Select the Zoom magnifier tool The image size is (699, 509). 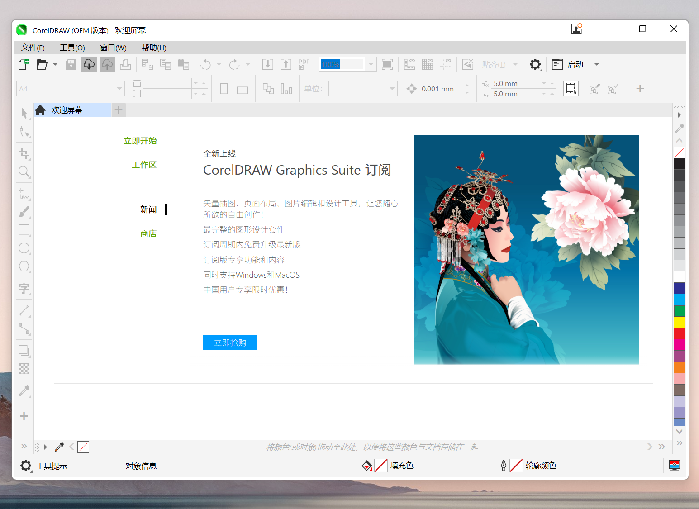click(x=24, y=172)
